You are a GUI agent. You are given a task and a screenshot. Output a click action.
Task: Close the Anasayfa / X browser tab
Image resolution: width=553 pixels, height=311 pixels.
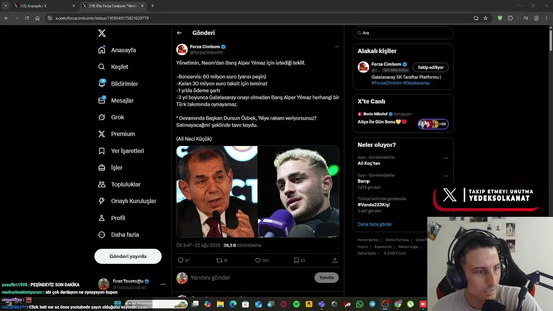pos(73,6)
